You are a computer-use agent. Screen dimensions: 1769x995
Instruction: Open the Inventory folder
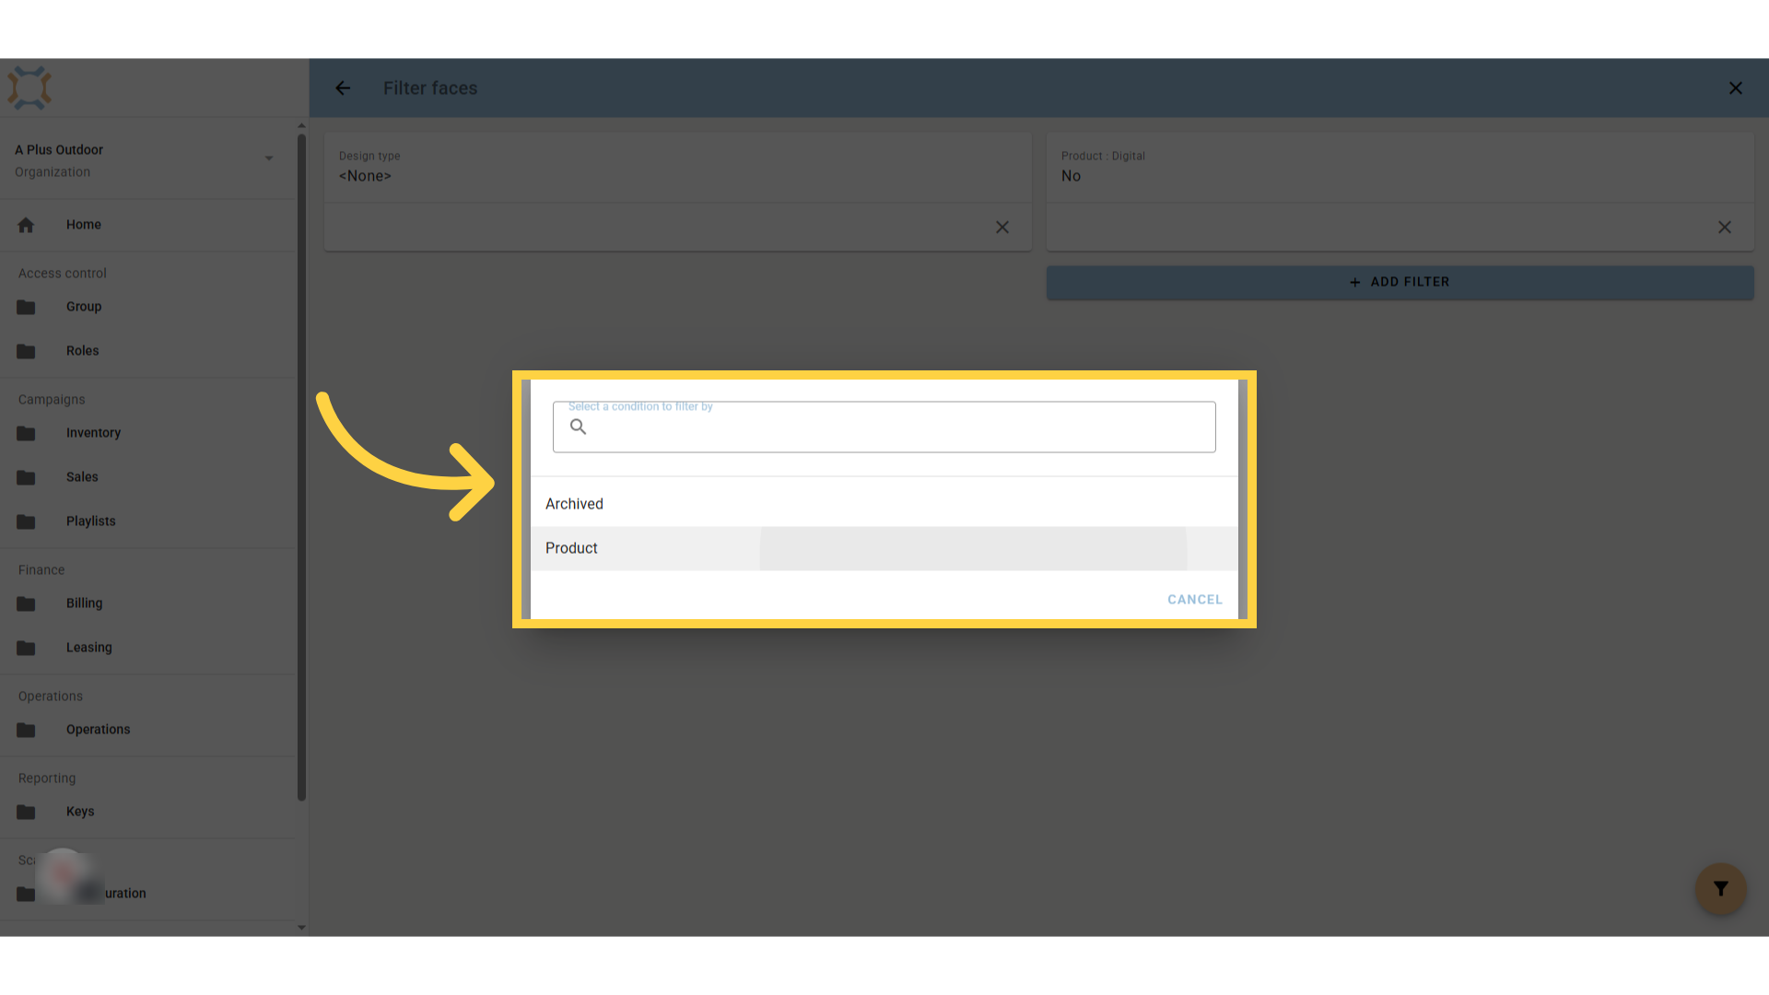pos(147,433)
